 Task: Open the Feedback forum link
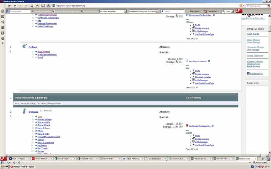click(x=33, y=47)
